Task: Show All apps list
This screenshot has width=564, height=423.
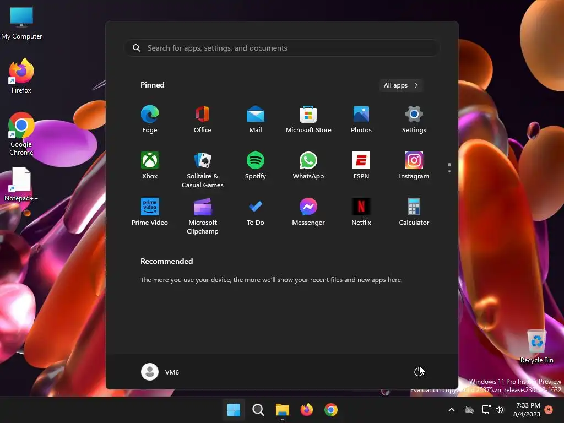Action: click(x=401, y=85)
